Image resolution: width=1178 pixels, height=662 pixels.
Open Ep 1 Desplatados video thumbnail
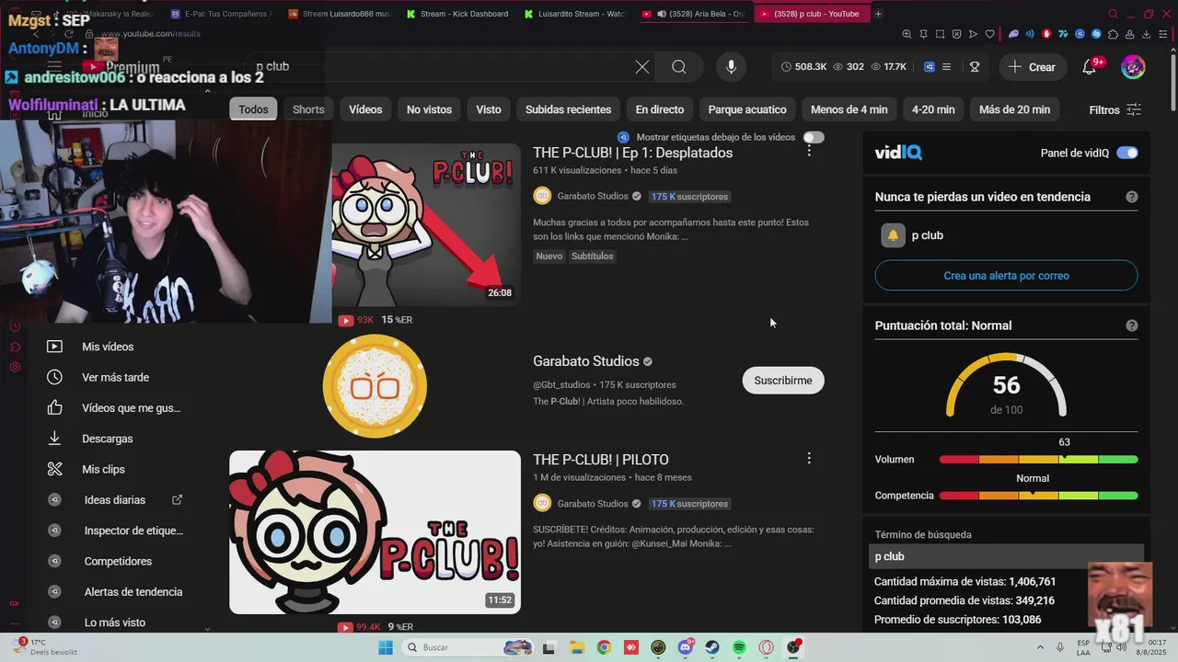pos(426,224)
